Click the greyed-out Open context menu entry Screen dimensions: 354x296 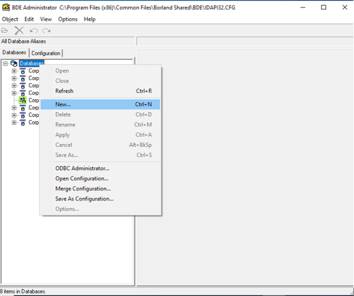point(101,70)
